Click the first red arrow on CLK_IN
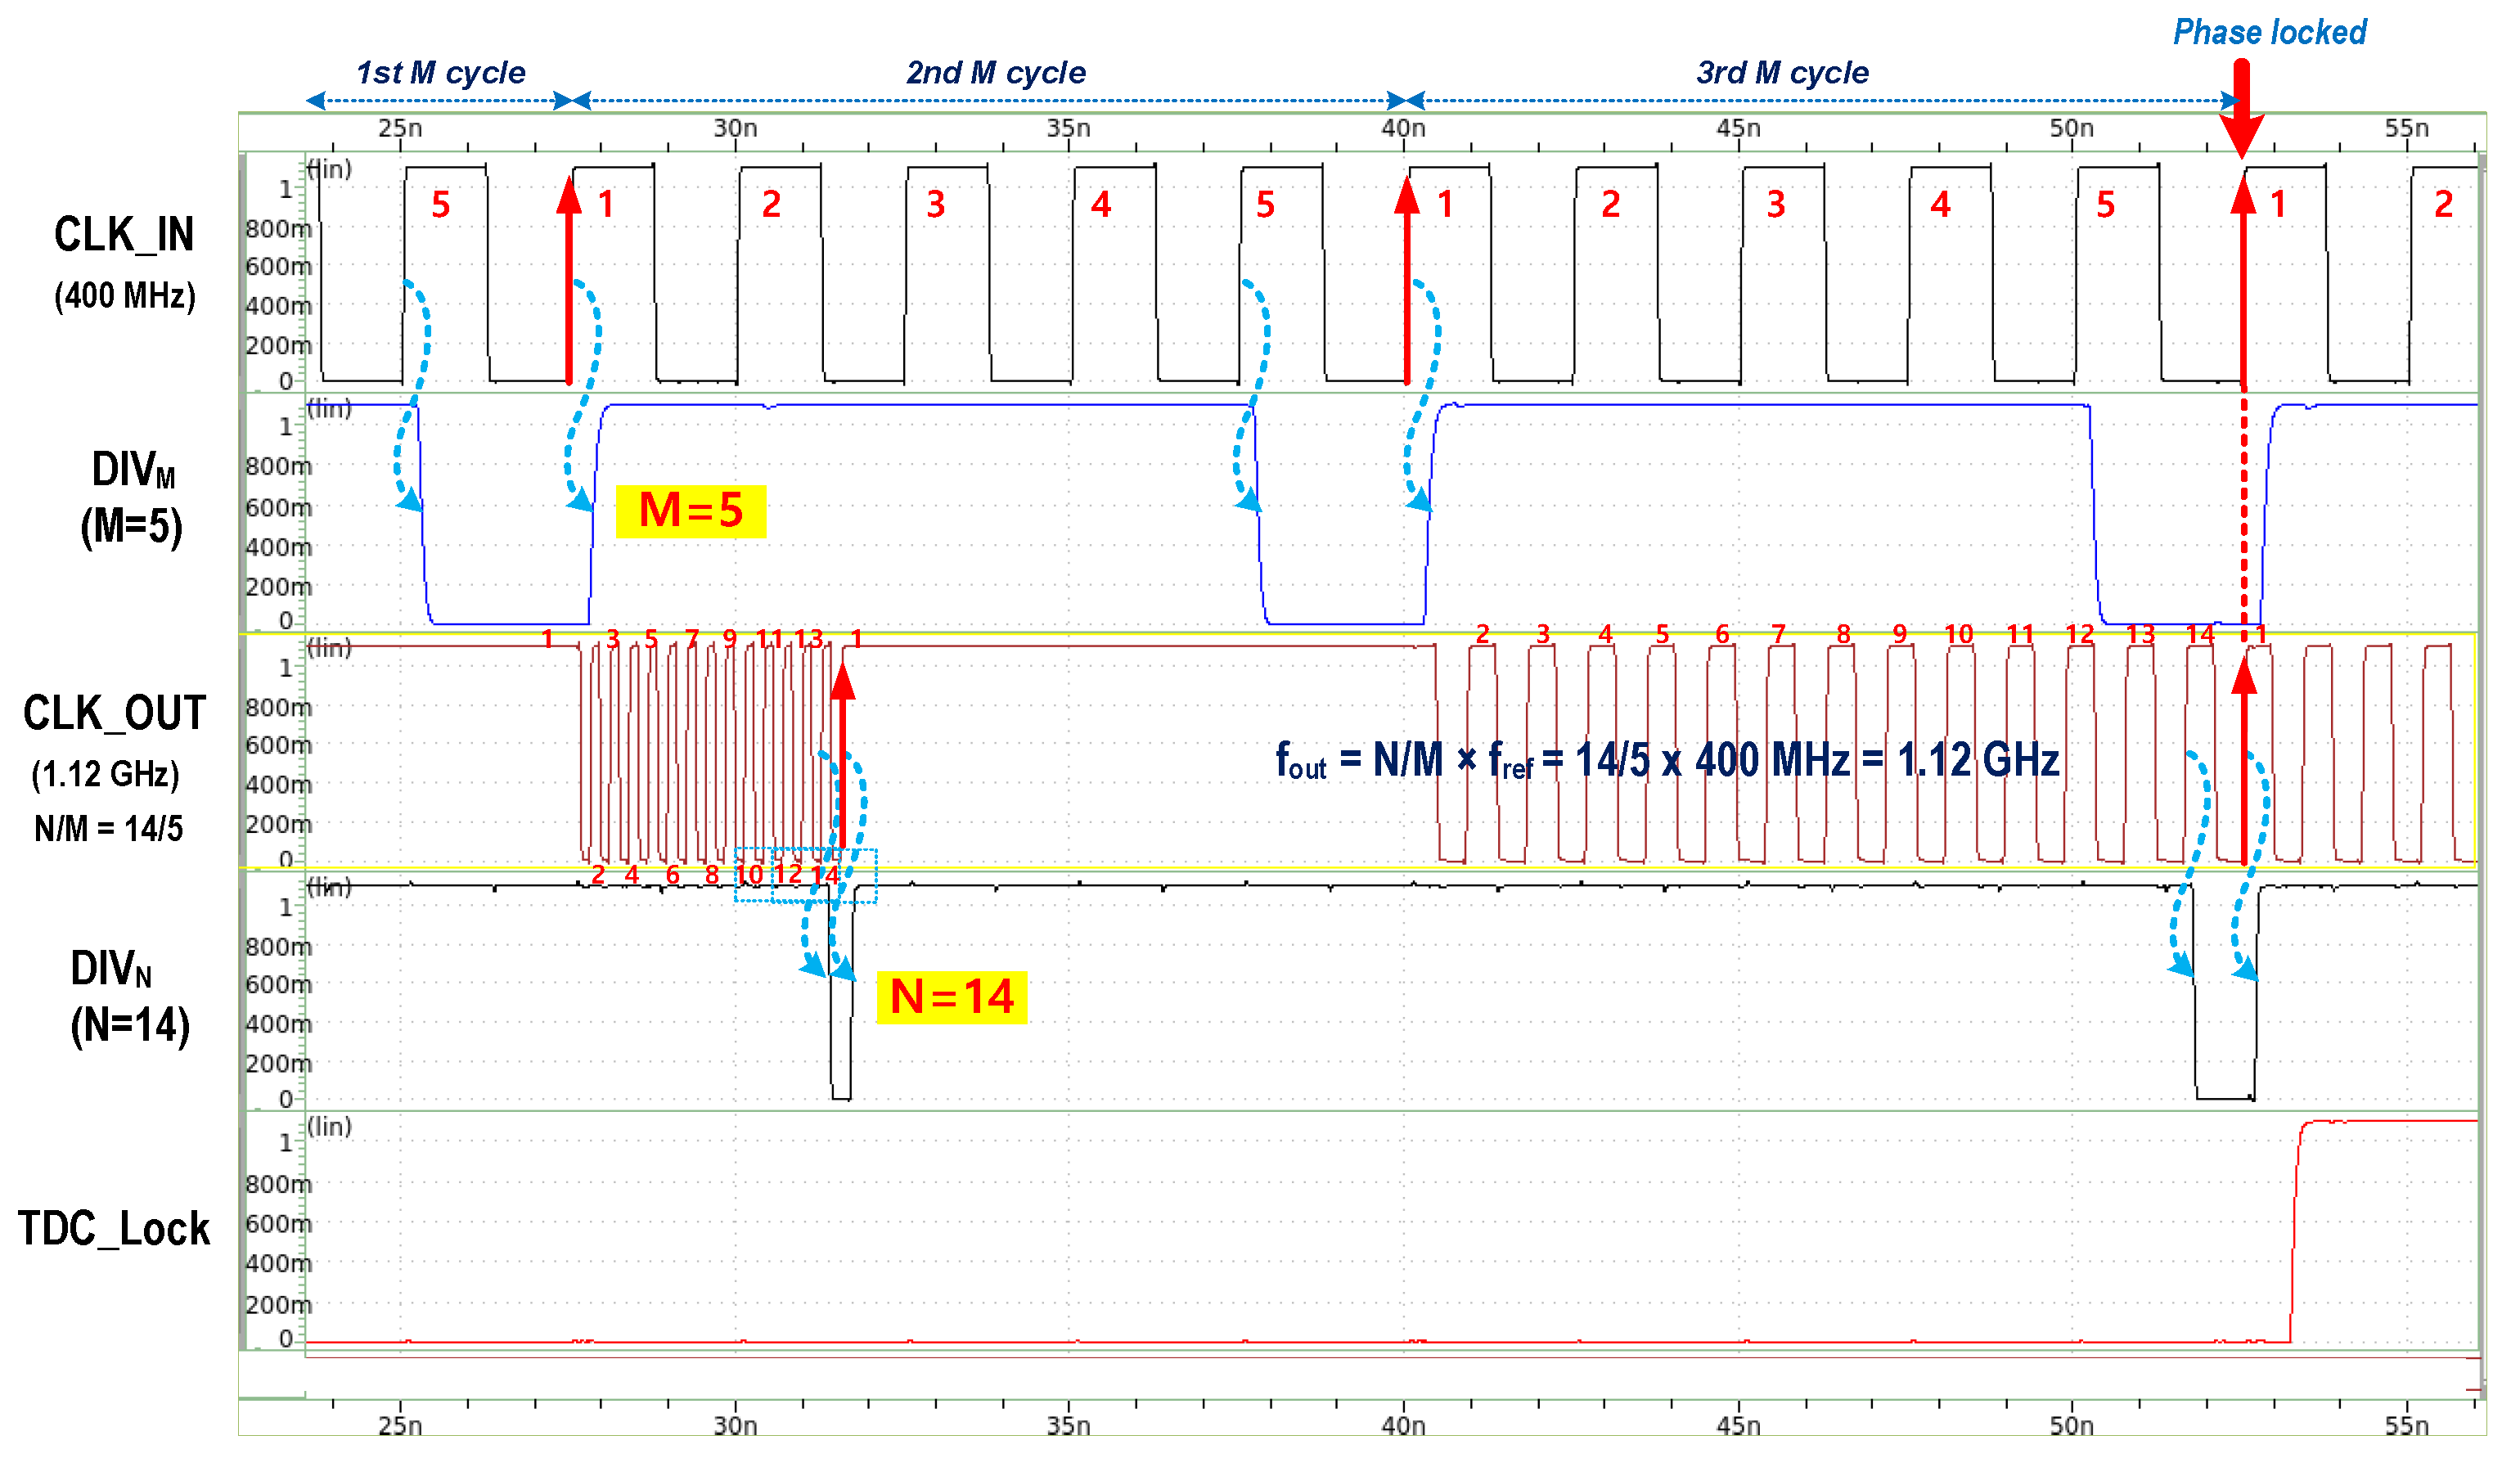The image size is (2520, 1467). 569,280
